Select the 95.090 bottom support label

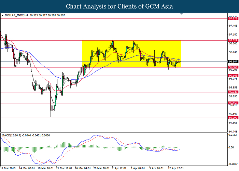[x=233, y=118]
